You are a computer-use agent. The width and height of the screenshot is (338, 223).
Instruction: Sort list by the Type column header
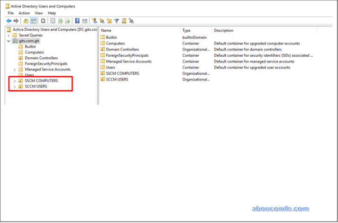click(x=196, y=30)
